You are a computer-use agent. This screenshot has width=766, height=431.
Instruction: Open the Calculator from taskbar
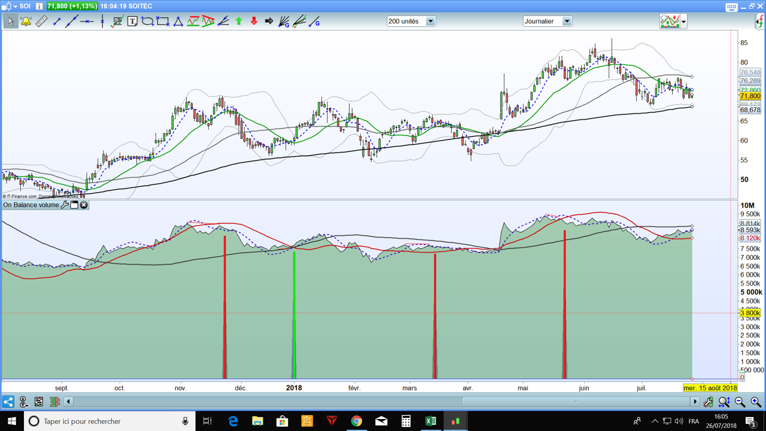[x=406, y=421]
